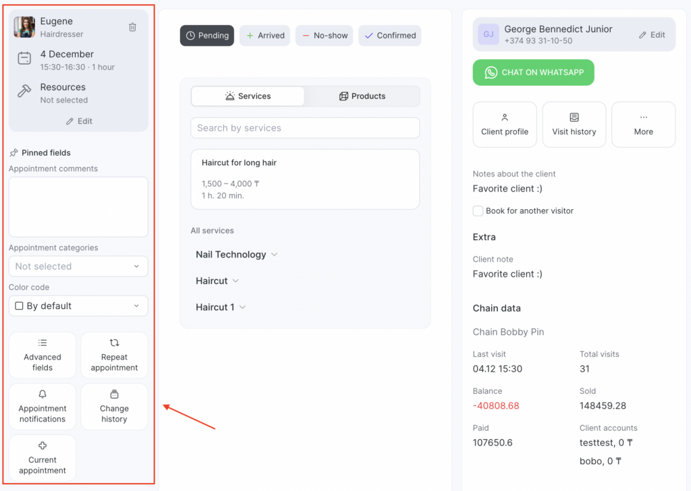Open the Color code dropdown
691x491 pixels.
coord(78,306)
